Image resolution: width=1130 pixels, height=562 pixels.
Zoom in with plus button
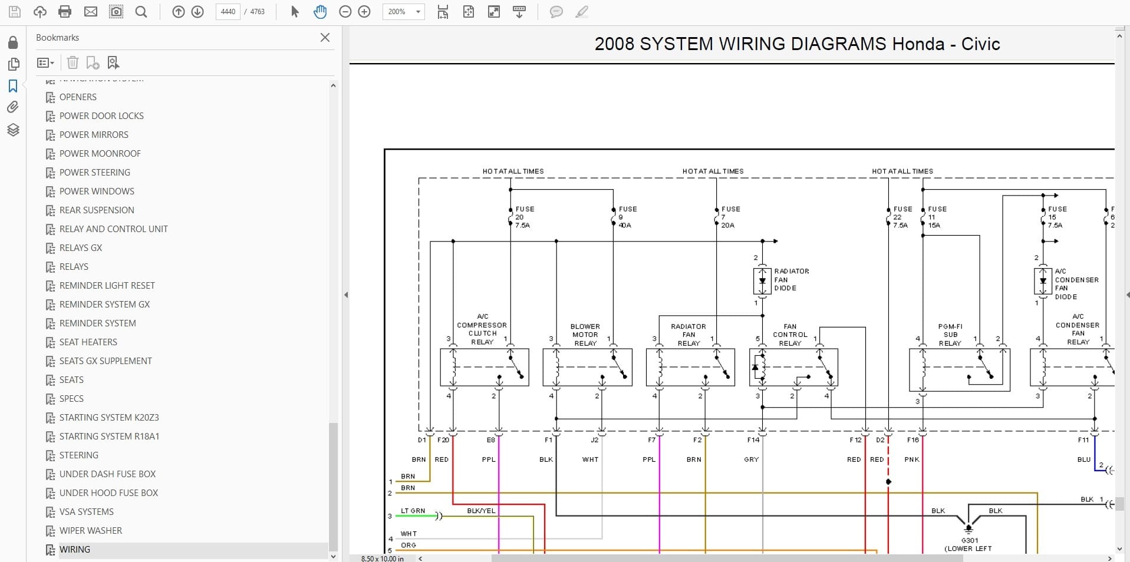point(364,12)
